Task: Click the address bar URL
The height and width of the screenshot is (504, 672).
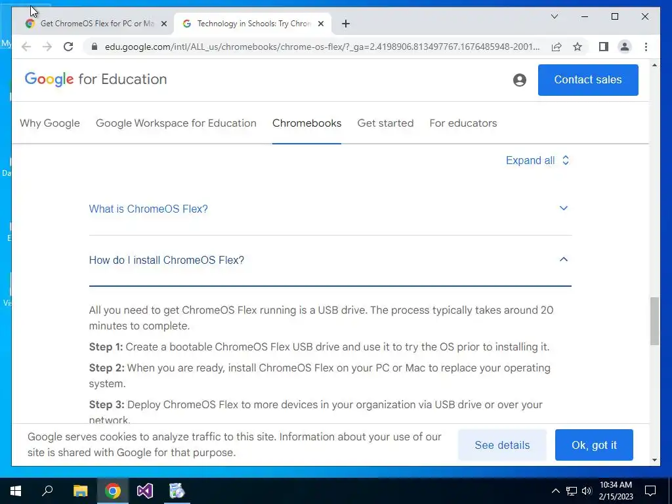Action: coord(322,47)
